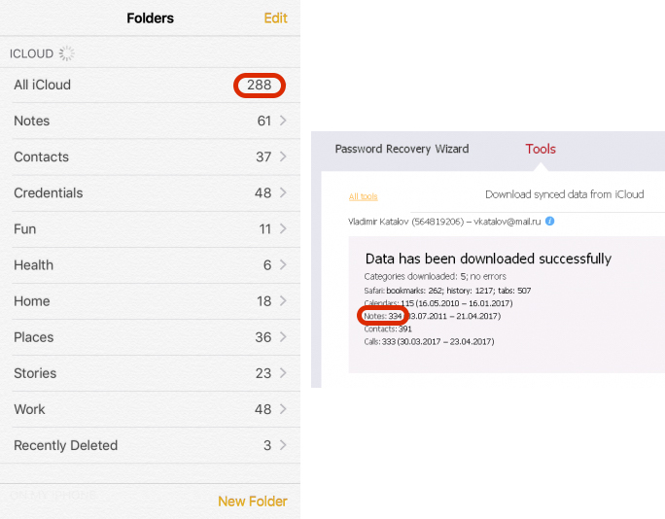
Task: Click the 288 notes count badge
Action: coord(259,86)
